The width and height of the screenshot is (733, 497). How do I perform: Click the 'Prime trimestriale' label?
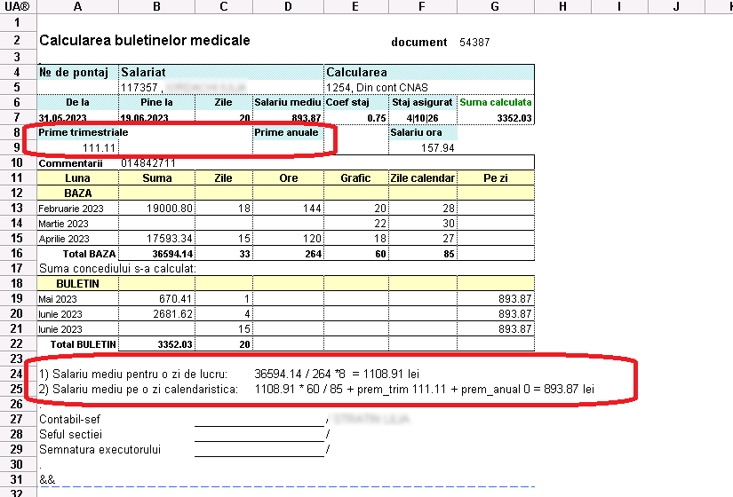tap(84, 132)
